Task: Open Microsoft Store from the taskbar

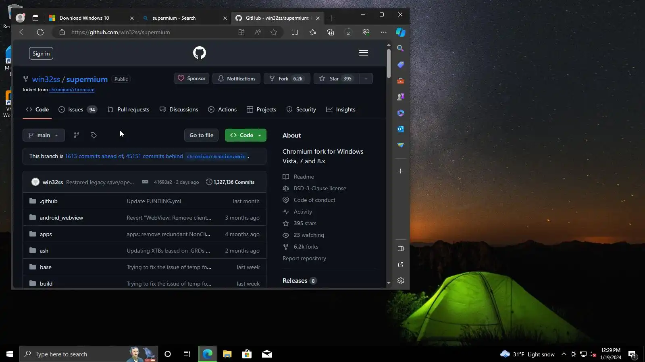Action: (x=247, y=354)
